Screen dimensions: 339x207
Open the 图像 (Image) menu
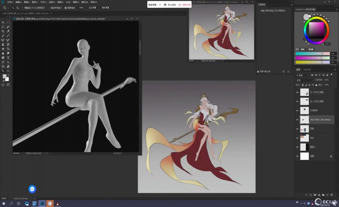pos(27,2)
